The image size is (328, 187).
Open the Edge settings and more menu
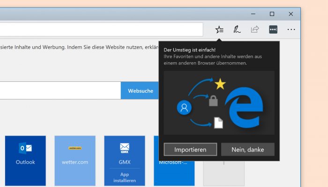pyautogui.click(x=291, y=29)
